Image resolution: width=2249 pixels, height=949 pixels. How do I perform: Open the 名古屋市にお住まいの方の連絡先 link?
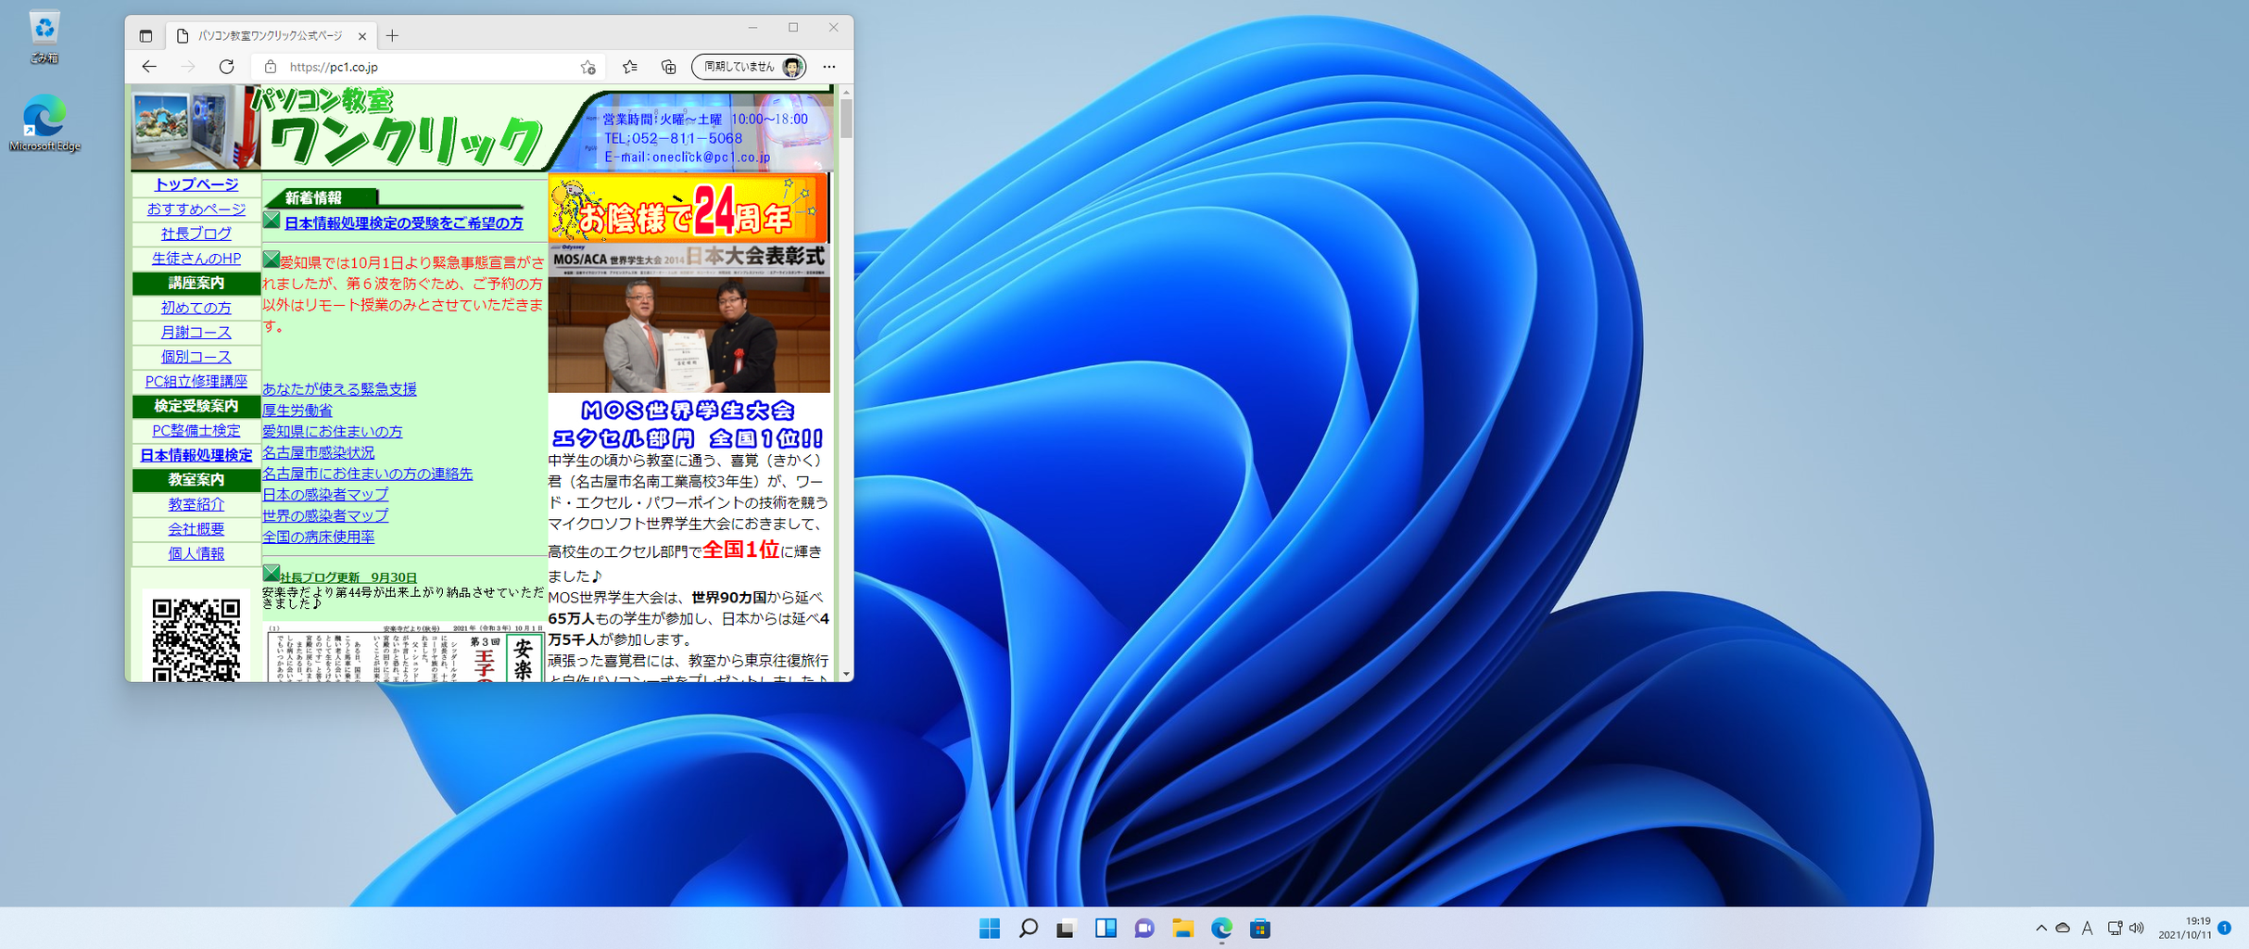pos(368,474)
